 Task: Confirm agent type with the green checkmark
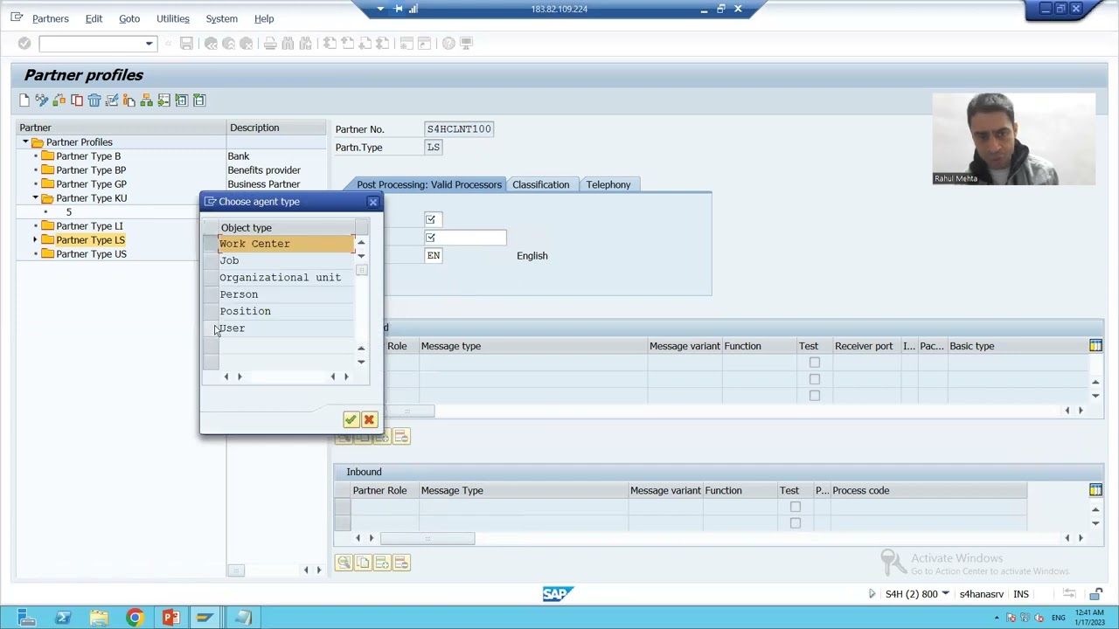click(x=351, y=419)
